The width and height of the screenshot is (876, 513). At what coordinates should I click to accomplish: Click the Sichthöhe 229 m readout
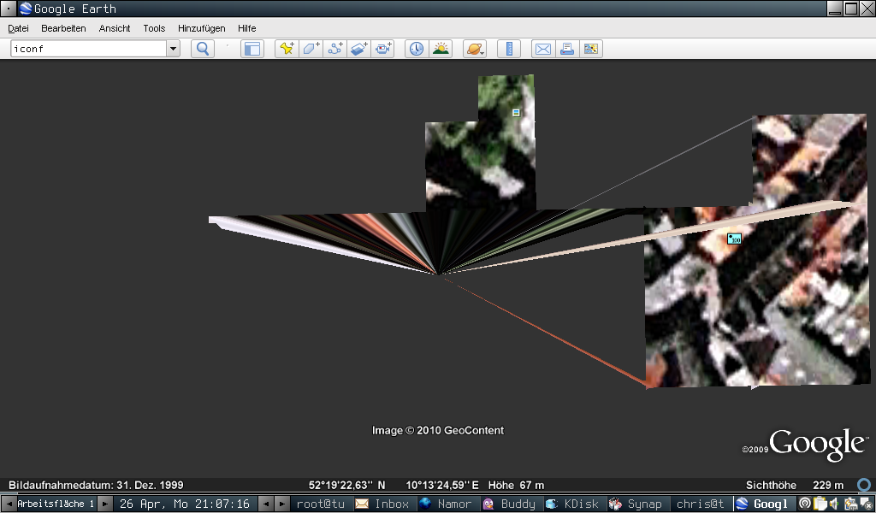click(x=795, y=485)
